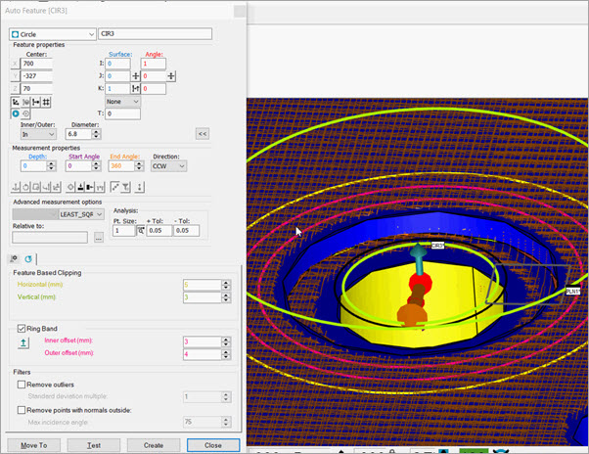Click the Create button

pyautogui.click(x=153, y=443)
